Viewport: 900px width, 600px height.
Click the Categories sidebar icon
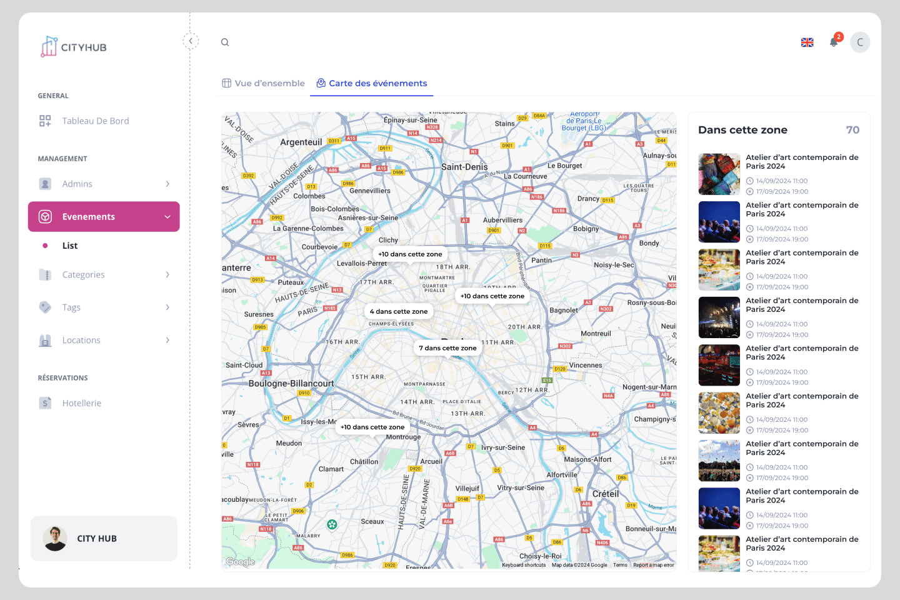(45, 274)
